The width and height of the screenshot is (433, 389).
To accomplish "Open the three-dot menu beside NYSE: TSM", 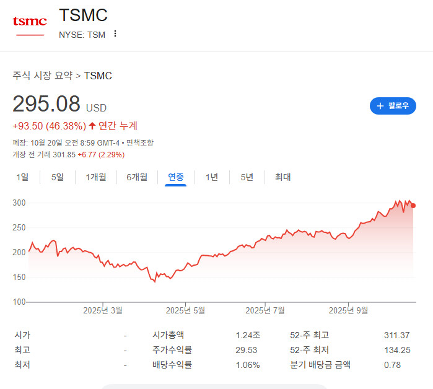I will click(115, 34).
